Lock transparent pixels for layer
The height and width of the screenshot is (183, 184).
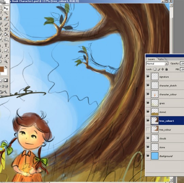[x=155, y=69]
